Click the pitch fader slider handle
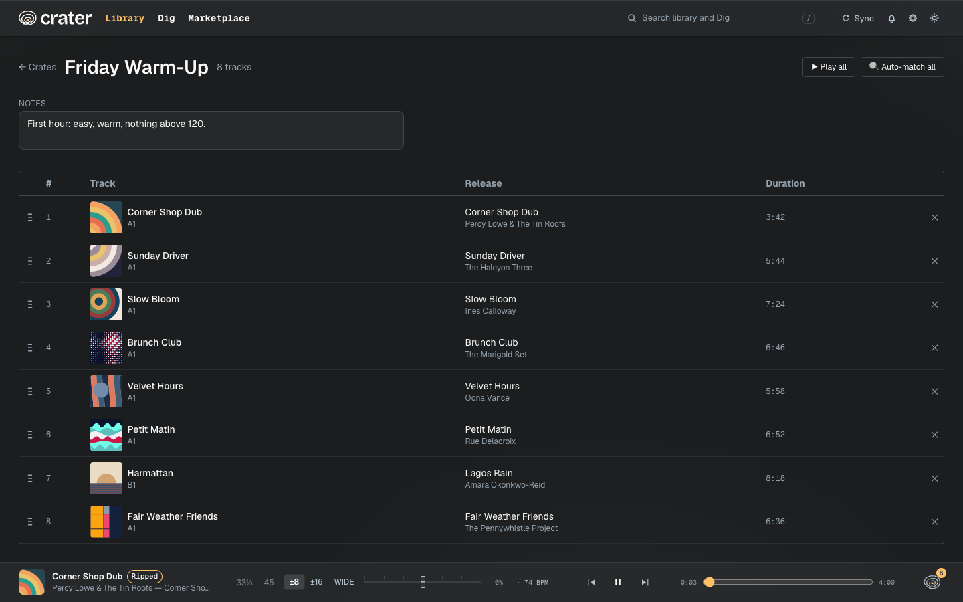The image size is (963, 602). (x=423, y=582)
